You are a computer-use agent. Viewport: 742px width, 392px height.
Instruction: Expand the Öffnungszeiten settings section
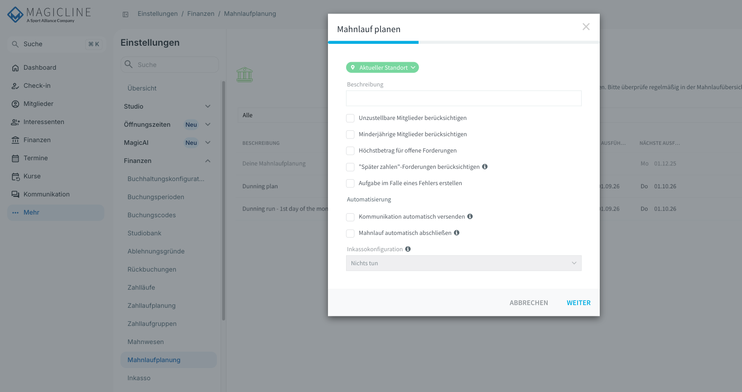pos(208,124)
